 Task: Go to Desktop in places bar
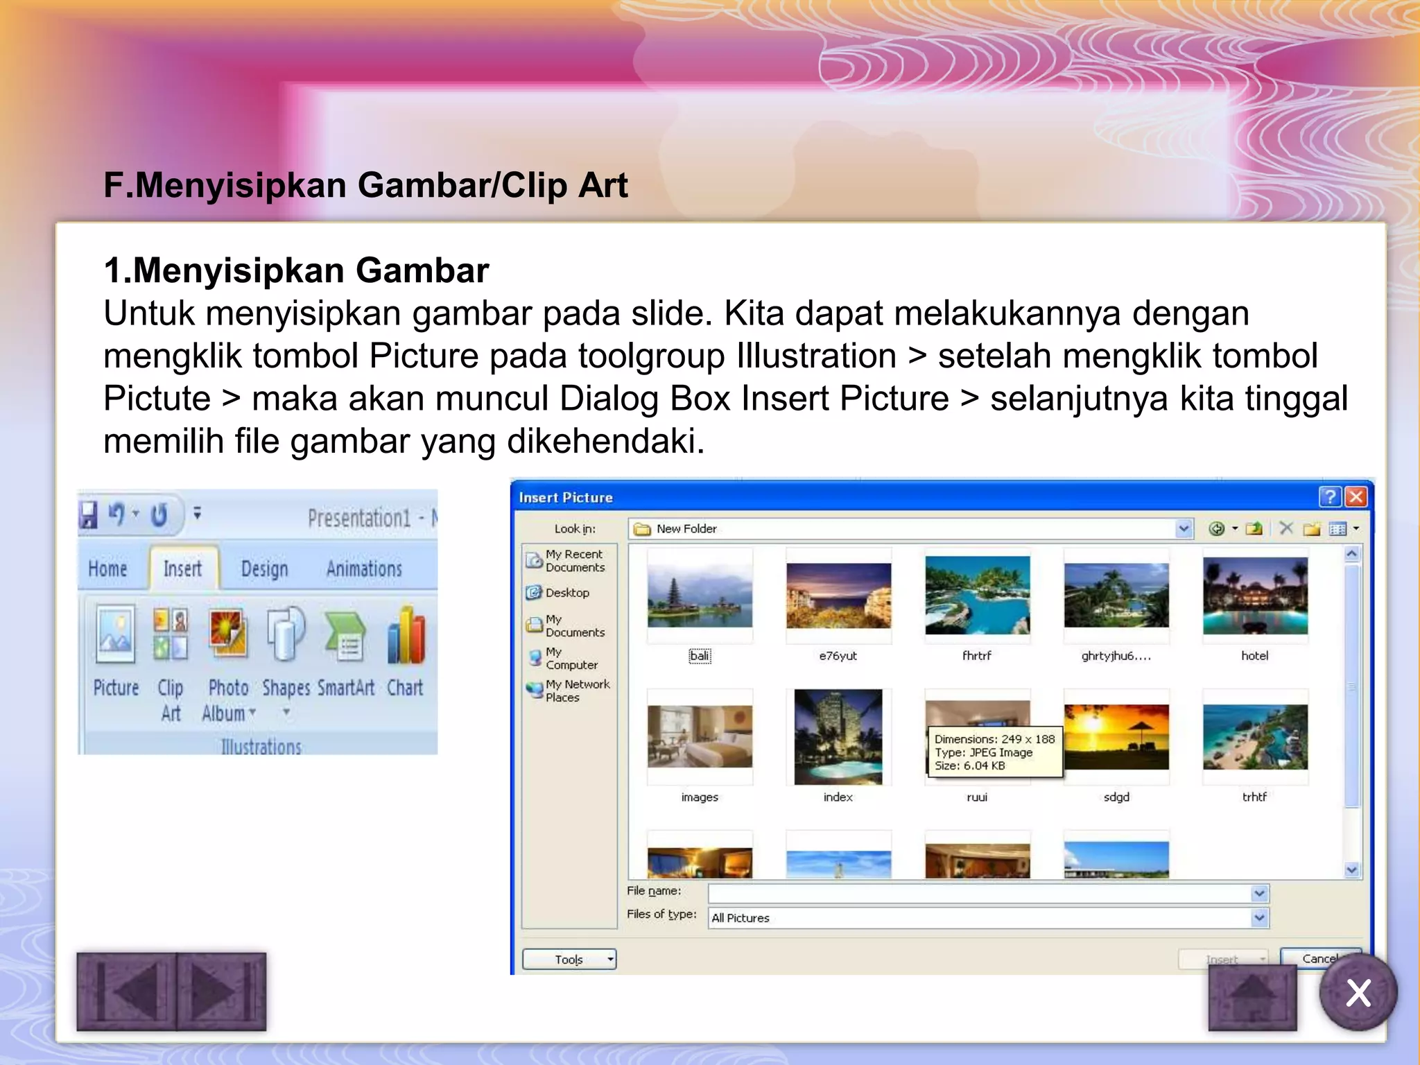pos(558,593)
